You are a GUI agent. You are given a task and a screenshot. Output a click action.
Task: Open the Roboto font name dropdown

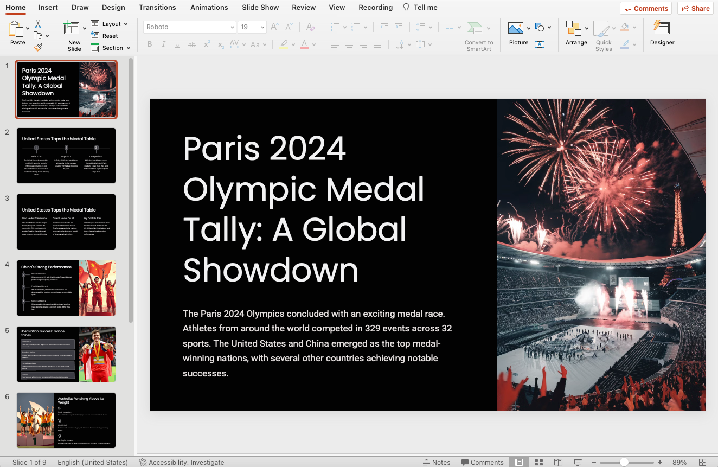tap(232, 27)
